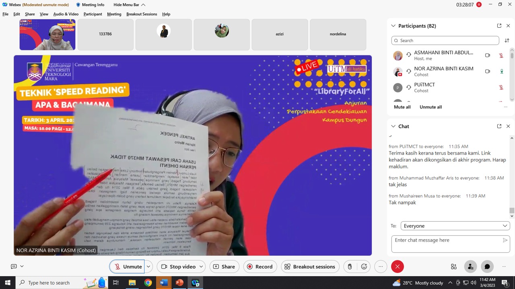Click the chat message input field
The height and width of the screenshot is (289, 515).
[447, 243]
